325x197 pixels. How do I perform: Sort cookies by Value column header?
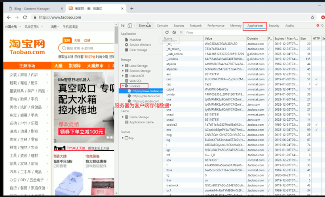[225, 38]
